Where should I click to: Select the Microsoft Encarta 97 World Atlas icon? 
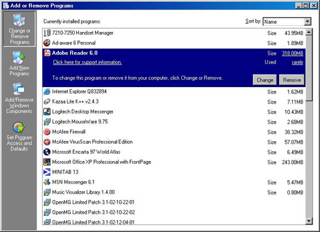(47, 152)
